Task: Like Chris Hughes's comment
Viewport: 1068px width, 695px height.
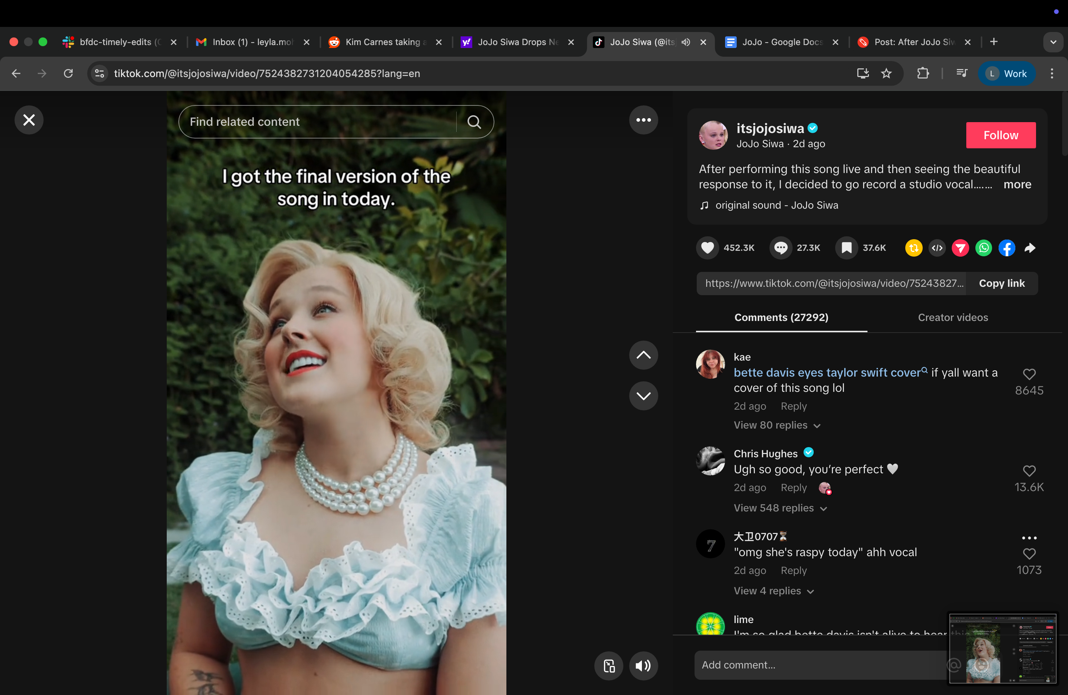Action: [1029, 470]
